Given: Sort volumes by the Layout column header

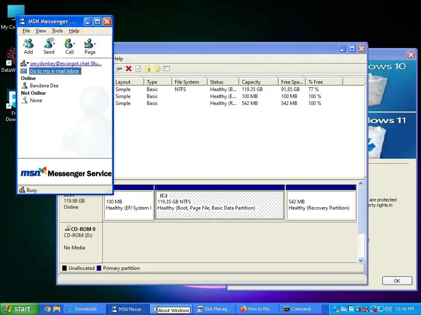Looking at the screenshot, I should [129, 82].
